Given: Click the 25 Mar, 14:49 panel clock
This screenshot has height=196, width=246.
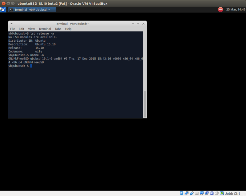Looking at the screenshot, I should coord(236,10).
